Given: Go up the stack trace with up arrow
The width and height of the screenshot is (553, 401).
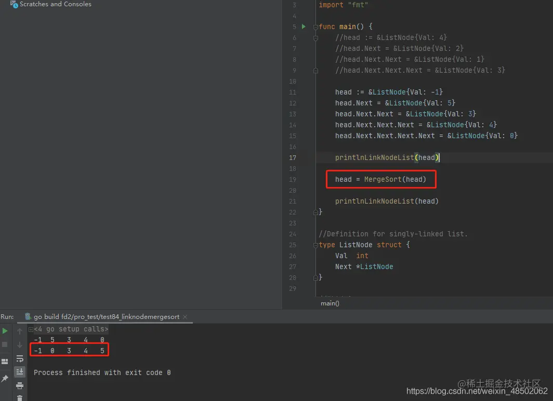Looking at the screenshot, I should click(20, 331).
